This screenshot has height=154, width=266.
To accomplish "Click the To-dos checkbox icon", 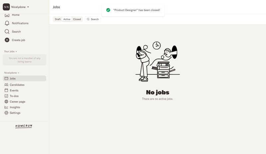I will [6, 96].
